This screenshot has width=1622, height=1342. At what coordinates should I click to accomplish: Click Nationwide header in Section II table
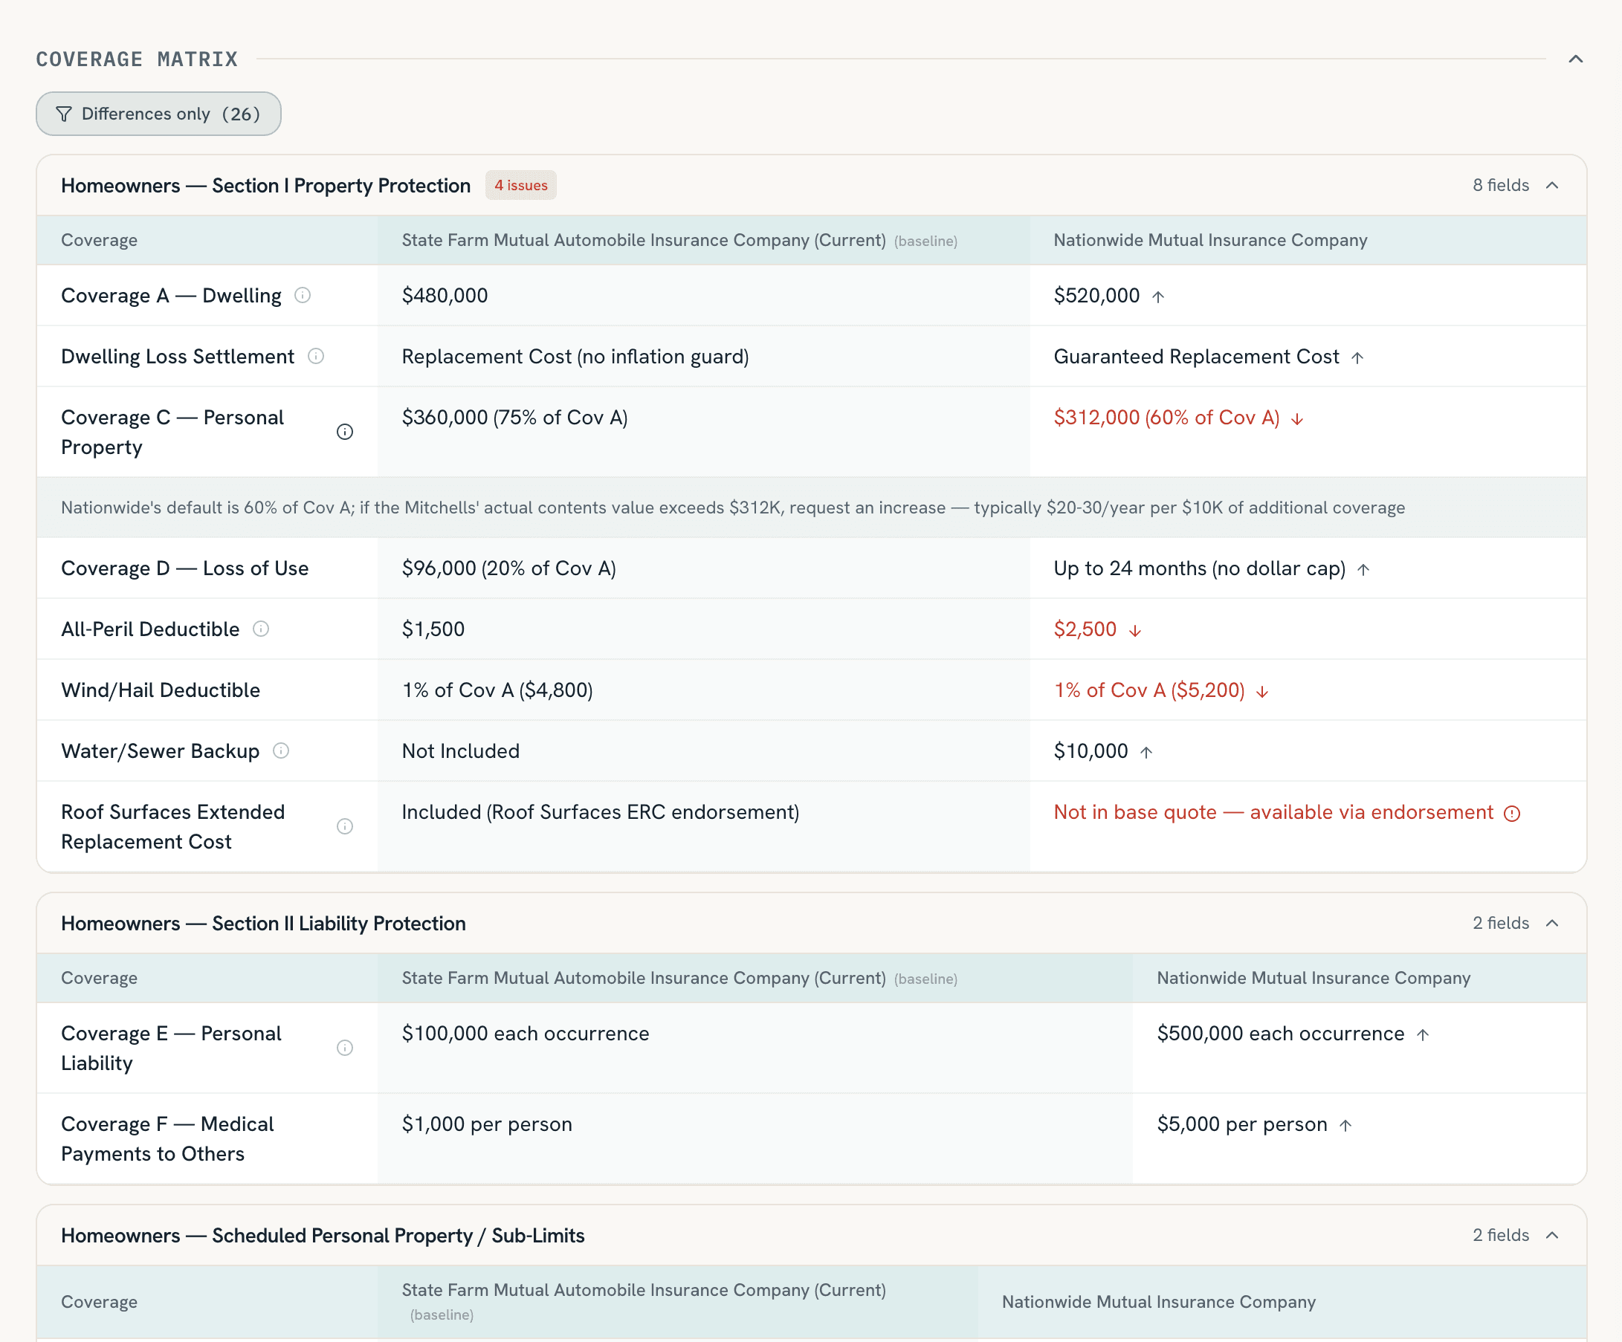coord(1313,978)
